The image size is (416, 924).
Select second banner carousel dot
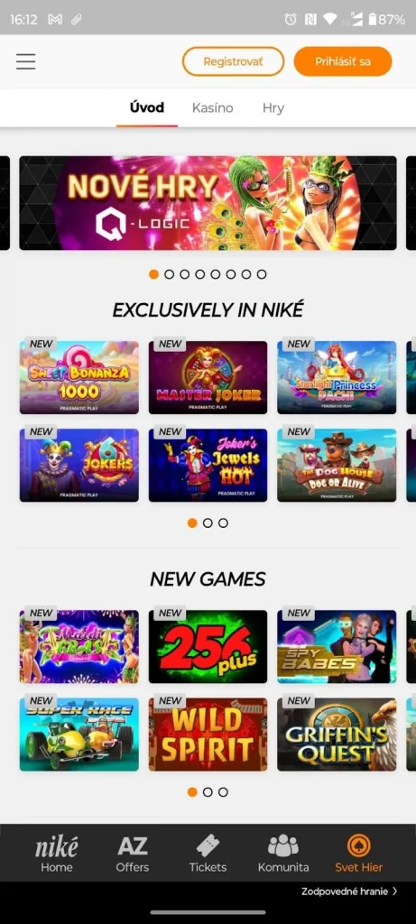point(169,274)
